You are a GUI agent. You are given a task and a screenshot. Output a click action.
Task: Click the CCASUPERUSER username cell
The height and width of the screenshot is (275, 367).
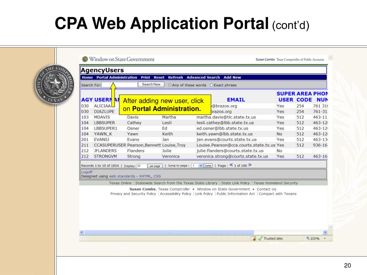coord(110,145)
